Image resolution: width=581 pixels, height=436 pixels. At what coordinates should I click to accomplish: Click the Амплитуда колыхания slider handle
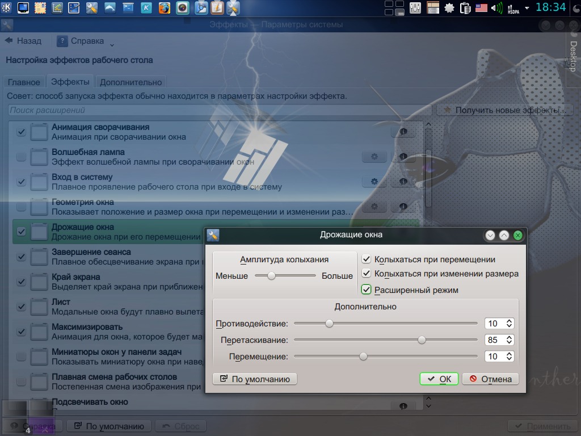(x=271, y=275)
